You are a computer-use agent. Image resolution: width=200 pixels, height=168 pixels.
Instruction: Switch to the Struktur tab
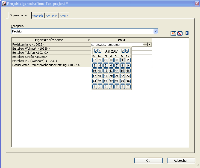[x=51, y=16]
